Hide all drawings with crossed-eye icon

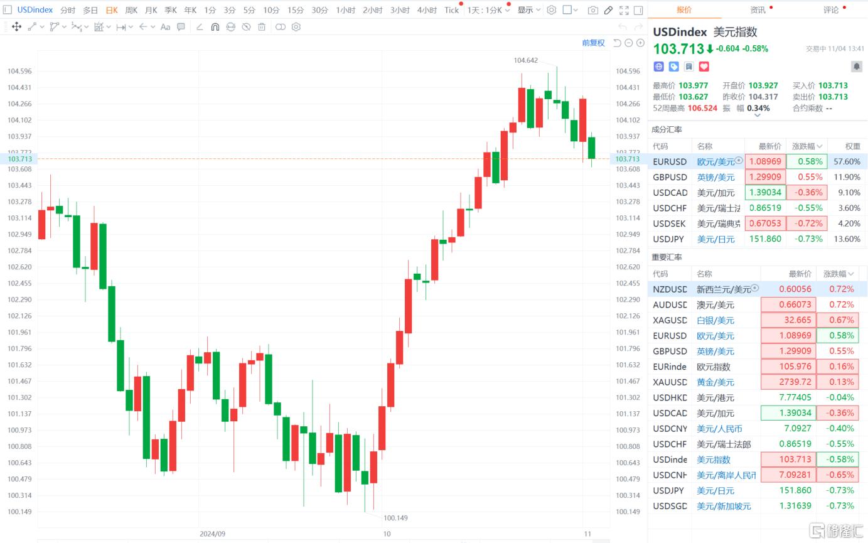click(x=246, y=27)
